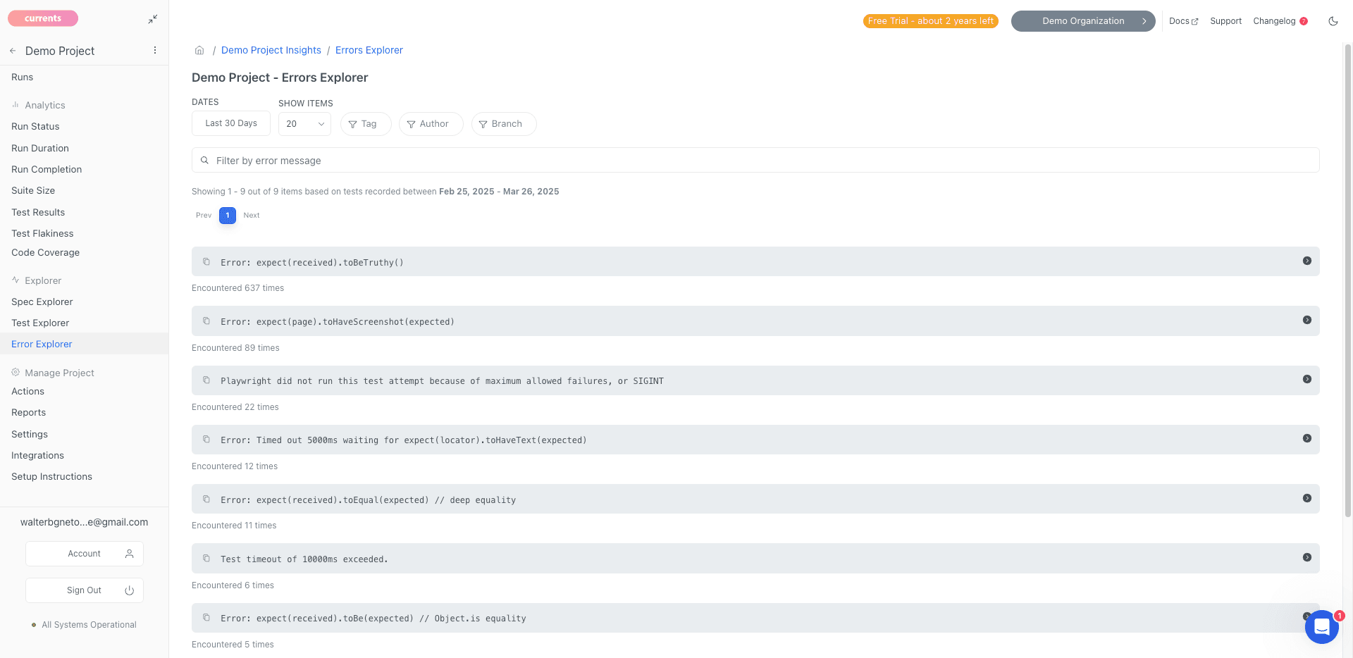This screenshot has height=658, width=1353.
Task: Open Spec Explorer in the sidebar
Action: pos(42,302)
